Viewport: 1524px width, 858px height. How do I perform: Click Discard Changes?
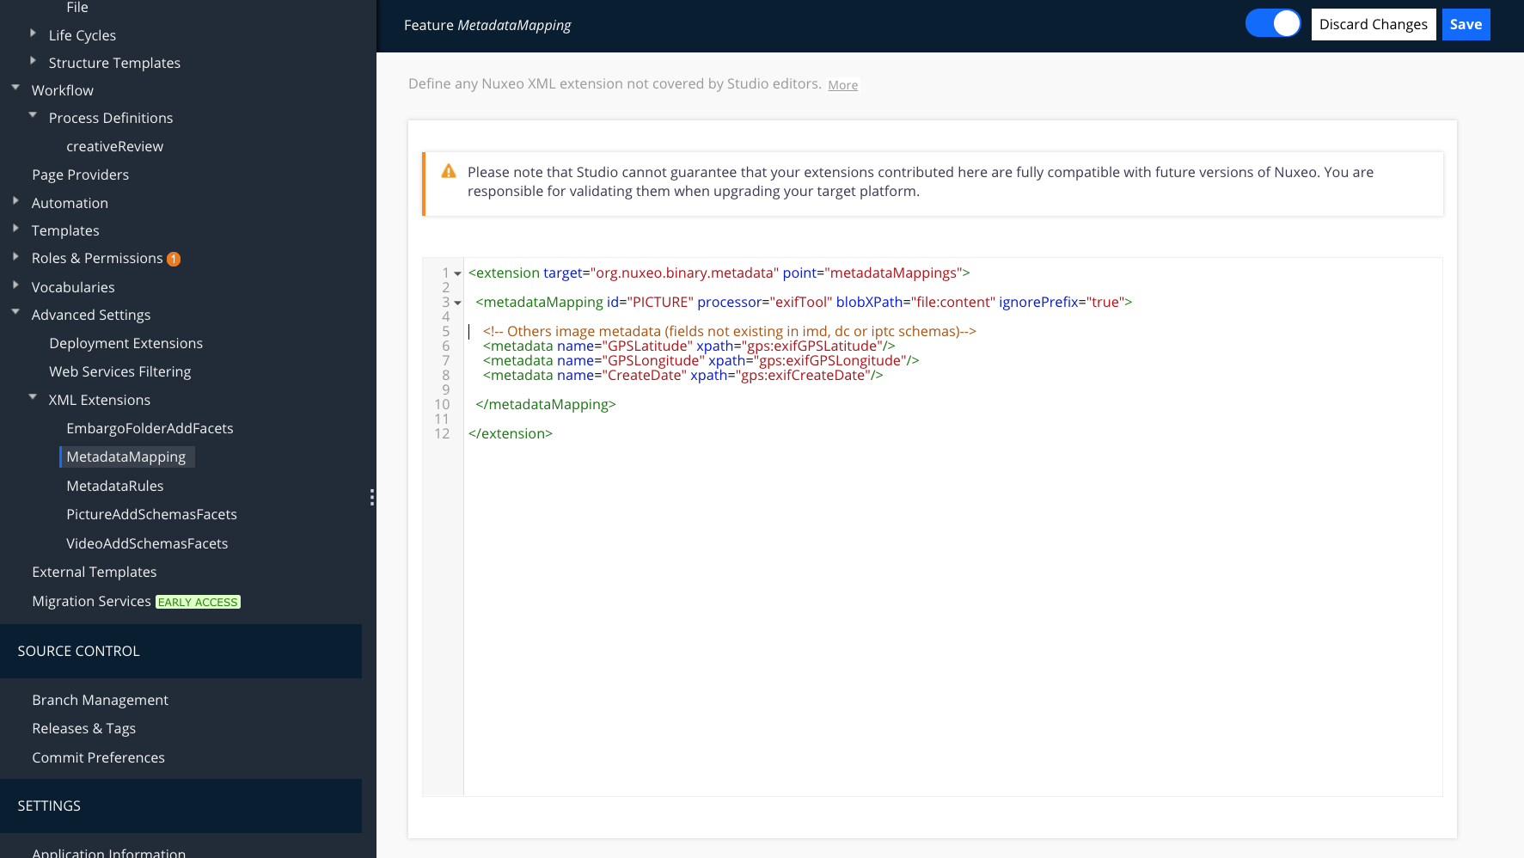(1373, 24)
